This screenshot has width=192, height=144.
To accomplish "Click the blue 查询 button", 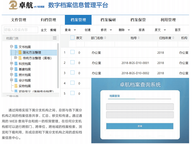I will tap(140, 126).
